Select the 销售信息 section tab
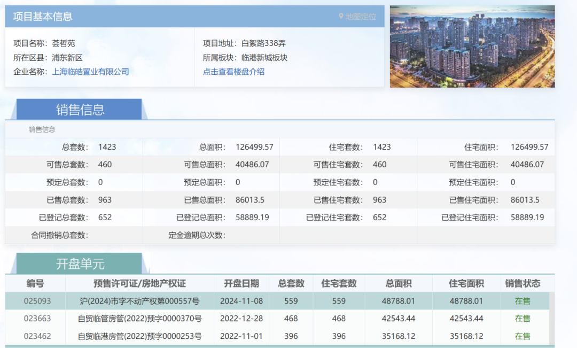 click(x=80, y=110)
